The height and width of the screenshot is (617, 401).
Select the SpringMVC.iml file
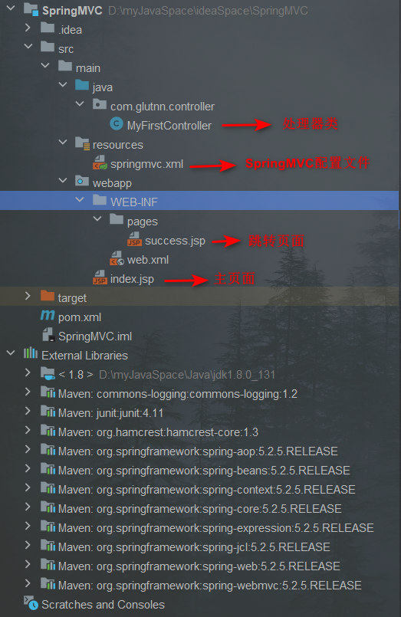pyautogui.click(x=95, y=336)
